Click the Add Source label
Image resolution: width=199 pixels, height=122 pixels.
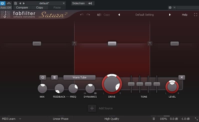(x=106, y=108)
